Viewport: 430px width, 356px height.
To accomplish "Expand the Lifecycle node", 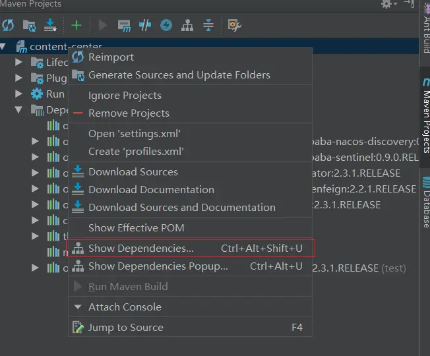I will coord(18,62).
